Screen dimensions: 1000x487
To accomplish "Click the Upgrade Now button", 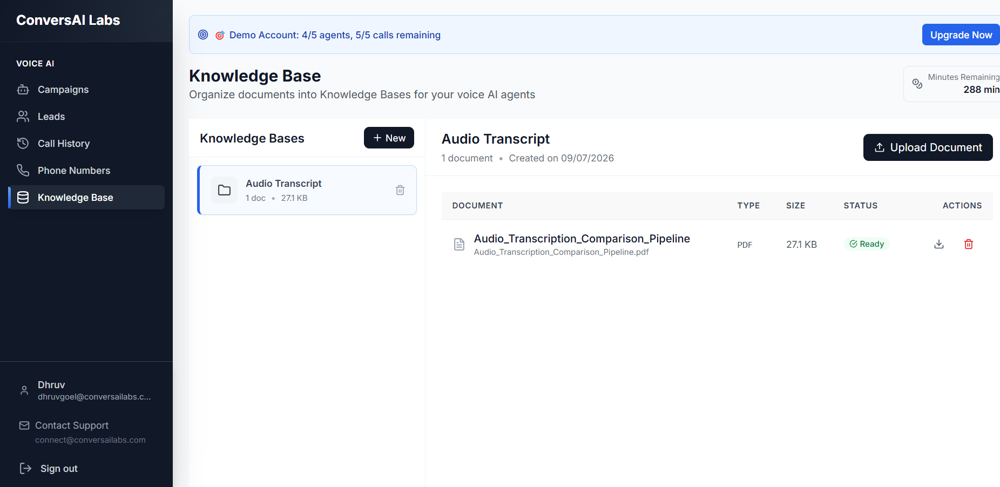I will [961, 35].
